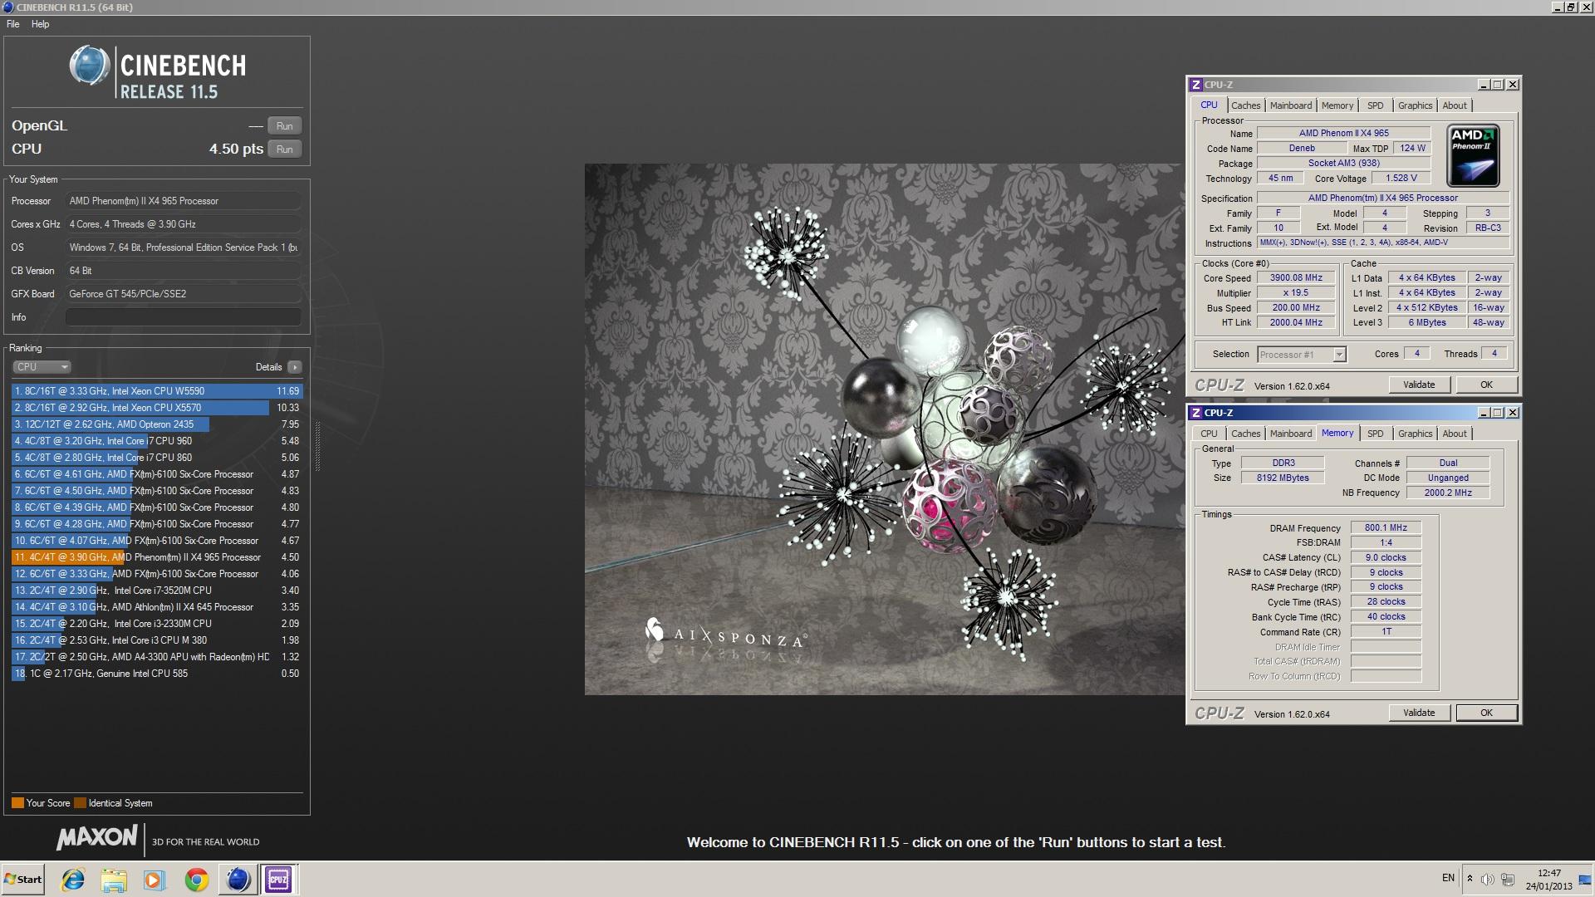
Task: Click the Cinebench globe logo
Action: (x=89, y=66)
